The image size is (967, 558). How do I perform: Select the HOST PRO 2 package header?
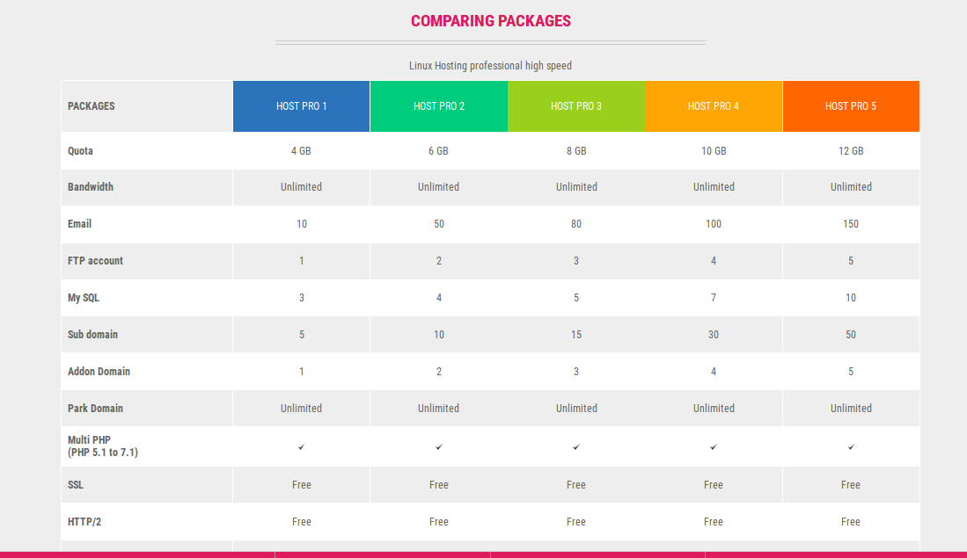click(x=438, y=106)
